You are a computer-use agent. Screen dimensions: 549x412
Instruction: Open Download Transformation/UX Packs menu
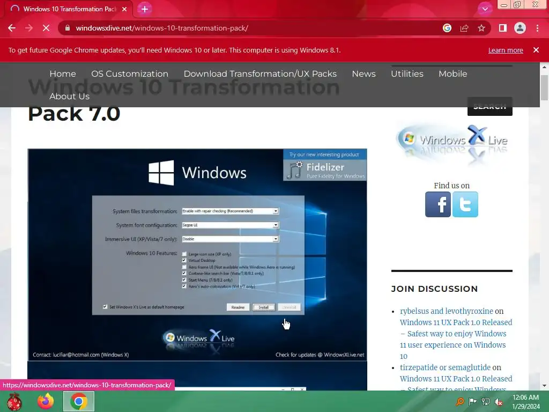point(260,73)
